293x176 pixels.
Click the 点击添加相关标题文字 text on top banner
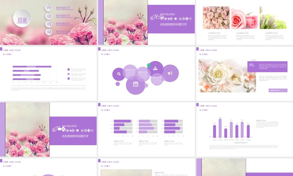pos(173,24)
